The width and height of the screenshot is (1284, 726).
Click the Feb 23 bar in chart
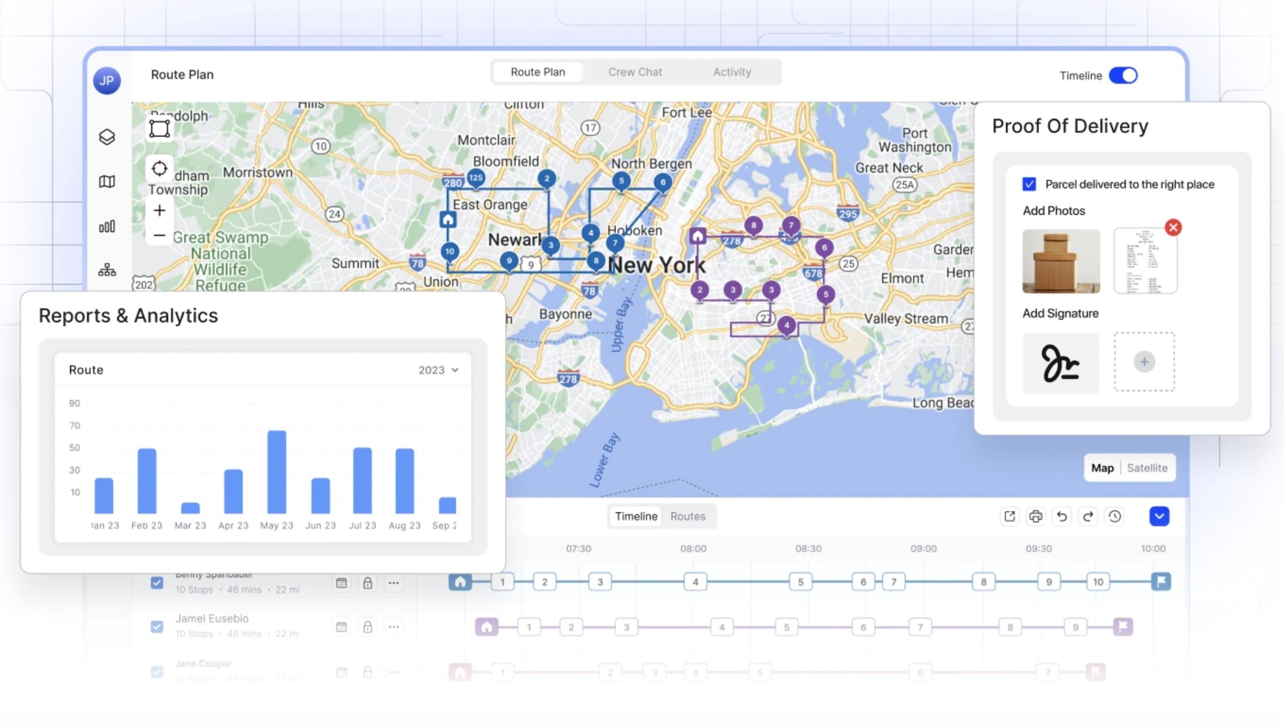147,481
